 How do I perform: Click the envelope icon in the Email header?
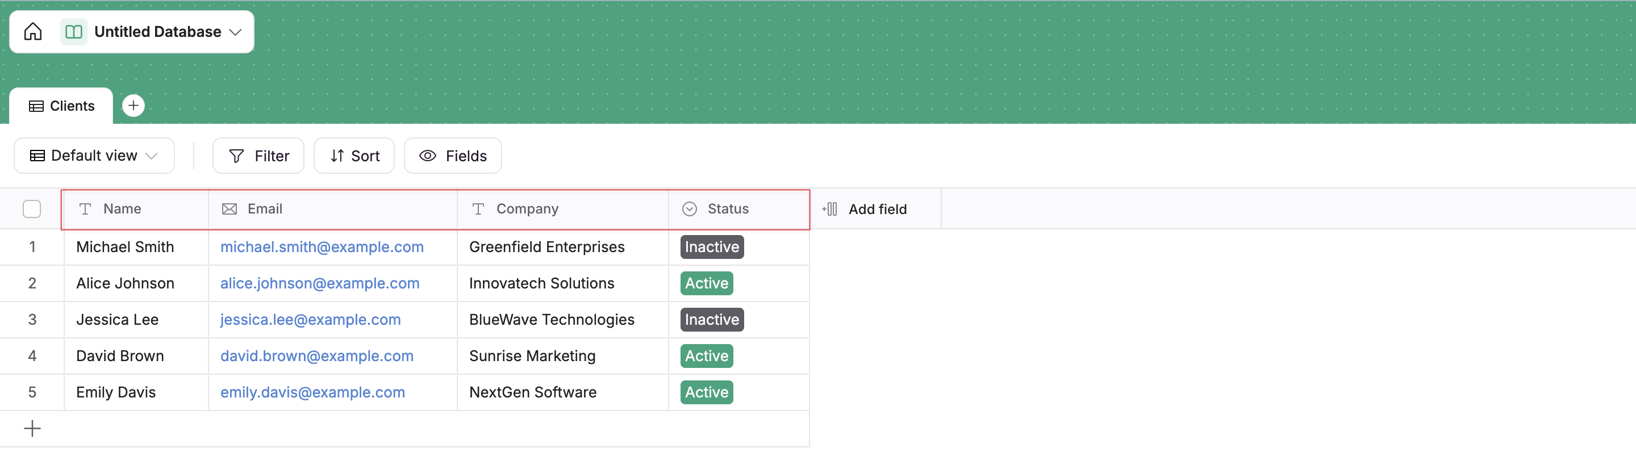coord(229,209)
